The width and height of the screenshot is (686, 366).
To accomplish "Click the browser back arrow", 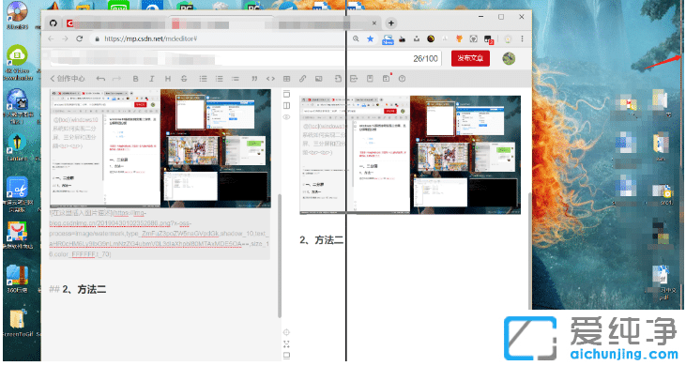I will click(x=51, y=38).
